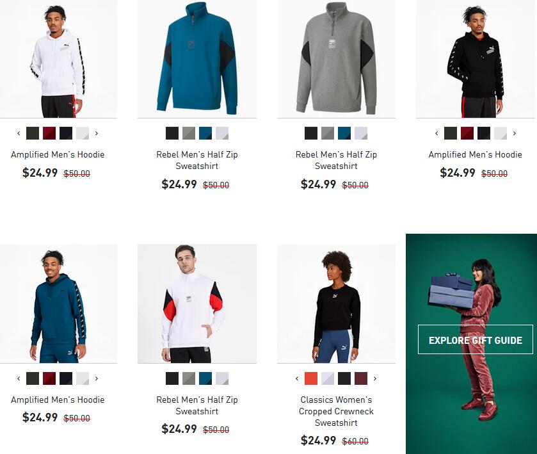Select olive swatch on black Amplified Hoodie

tap(451, 133)
